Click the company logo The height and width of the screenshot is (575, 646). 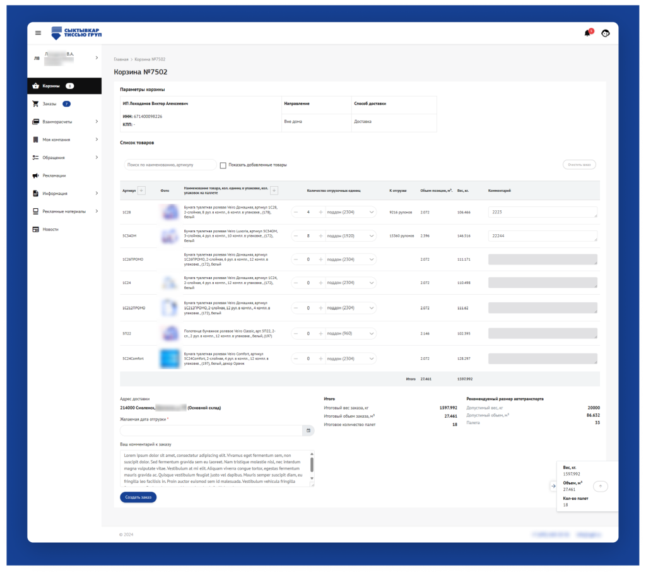click(x=76, y=33)
